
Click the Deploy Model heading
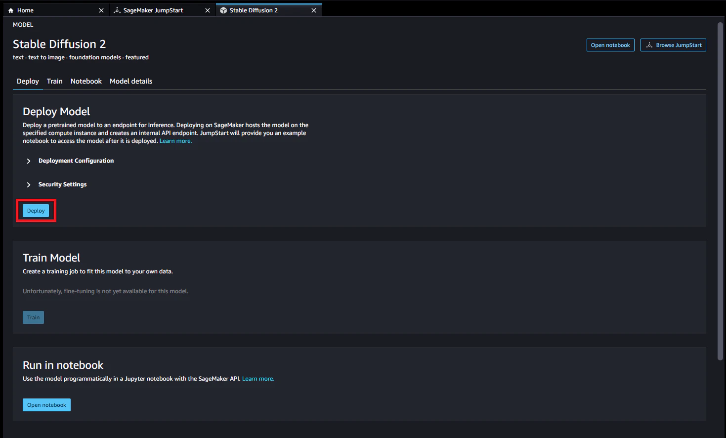[56, 112]
